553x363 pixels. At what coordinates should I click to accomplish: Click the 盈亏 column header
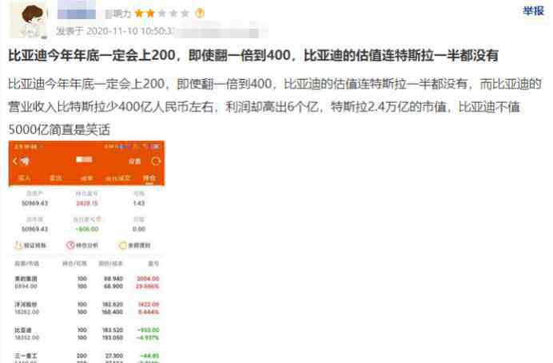click(153, 263)
